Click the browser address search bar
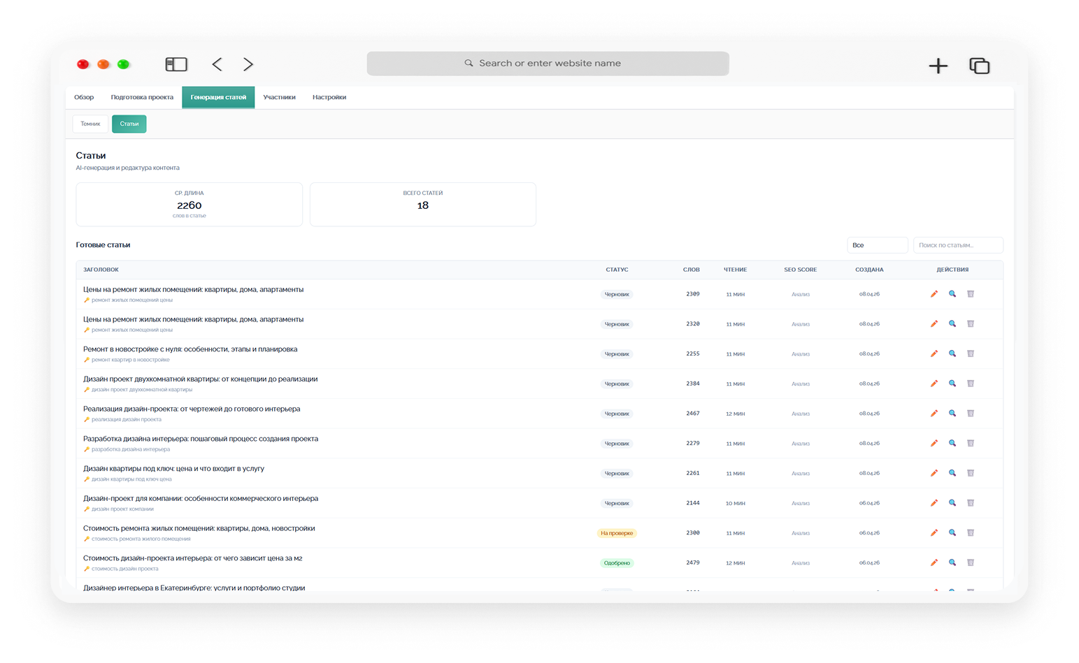Viewport: 1079px width, 663px height. point(548,64)
